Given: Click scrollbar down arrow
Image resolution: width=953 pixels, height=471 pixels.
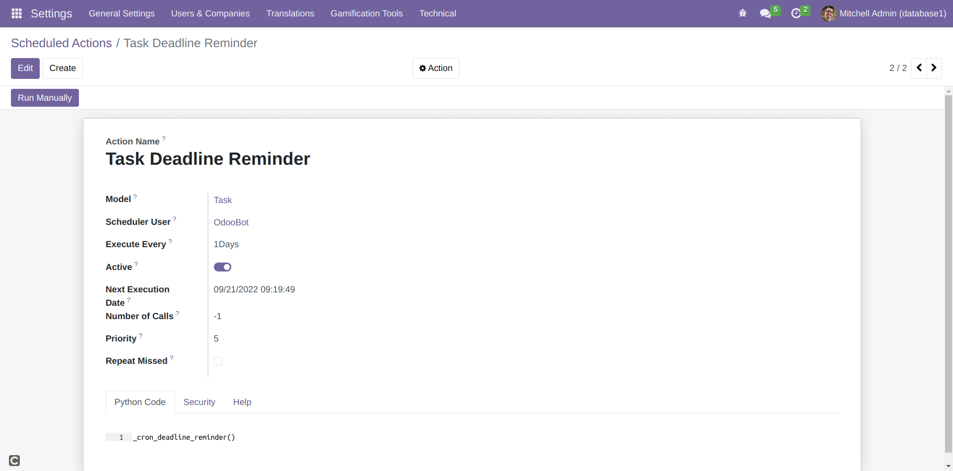Looking at the screenshot, I should [949, 467].
